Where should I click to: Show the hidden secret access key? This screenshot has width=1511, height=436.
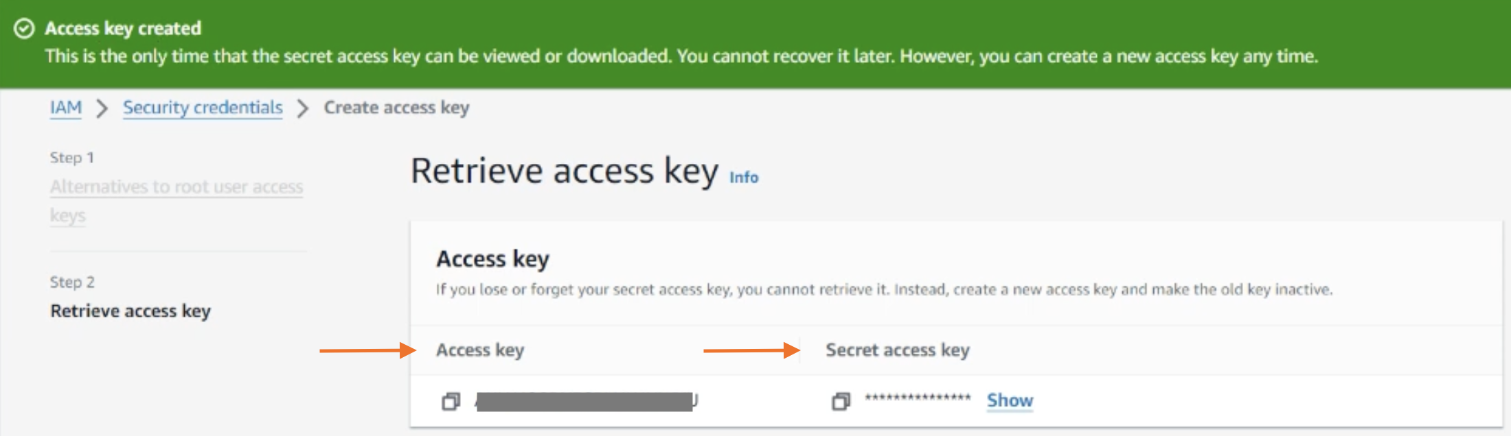(x=1010, y=400)
